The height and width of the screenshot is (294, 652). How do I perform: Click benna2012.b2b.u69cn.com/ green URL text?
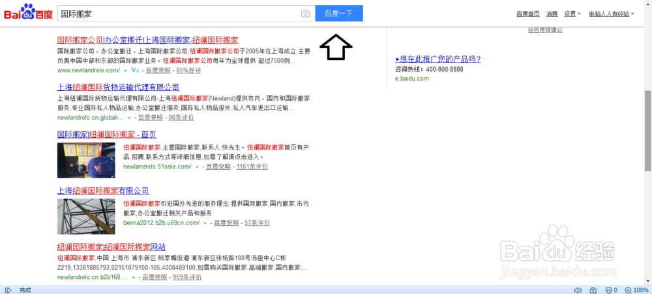[162, 222]
